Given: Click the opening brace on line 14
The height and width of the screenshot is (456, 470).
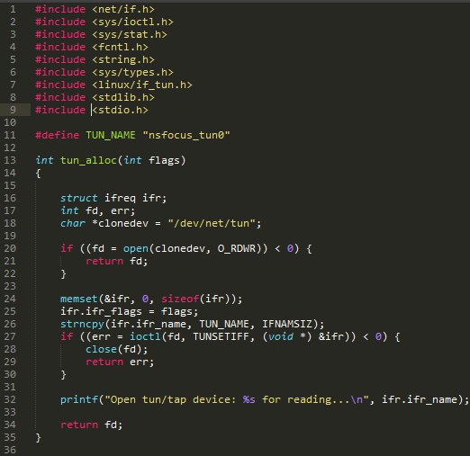Looking at the screenshot, I should point(38,174).
